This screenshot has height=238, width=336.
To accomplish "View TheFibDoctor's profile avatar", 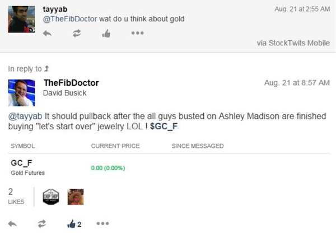I will 21,93.
